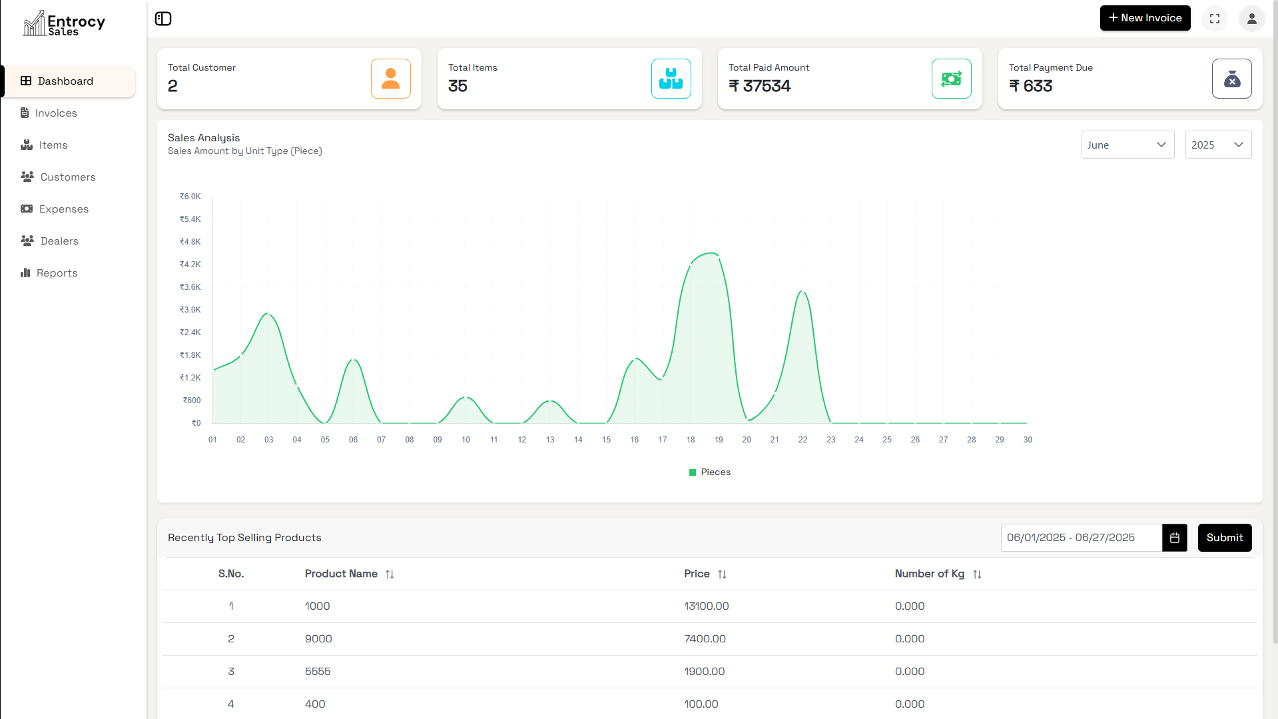Click the Total Payment Due money bag icon
The width and height of the screenshot is (1278, 719).
pyautogui.click(x=1231, y=79)
